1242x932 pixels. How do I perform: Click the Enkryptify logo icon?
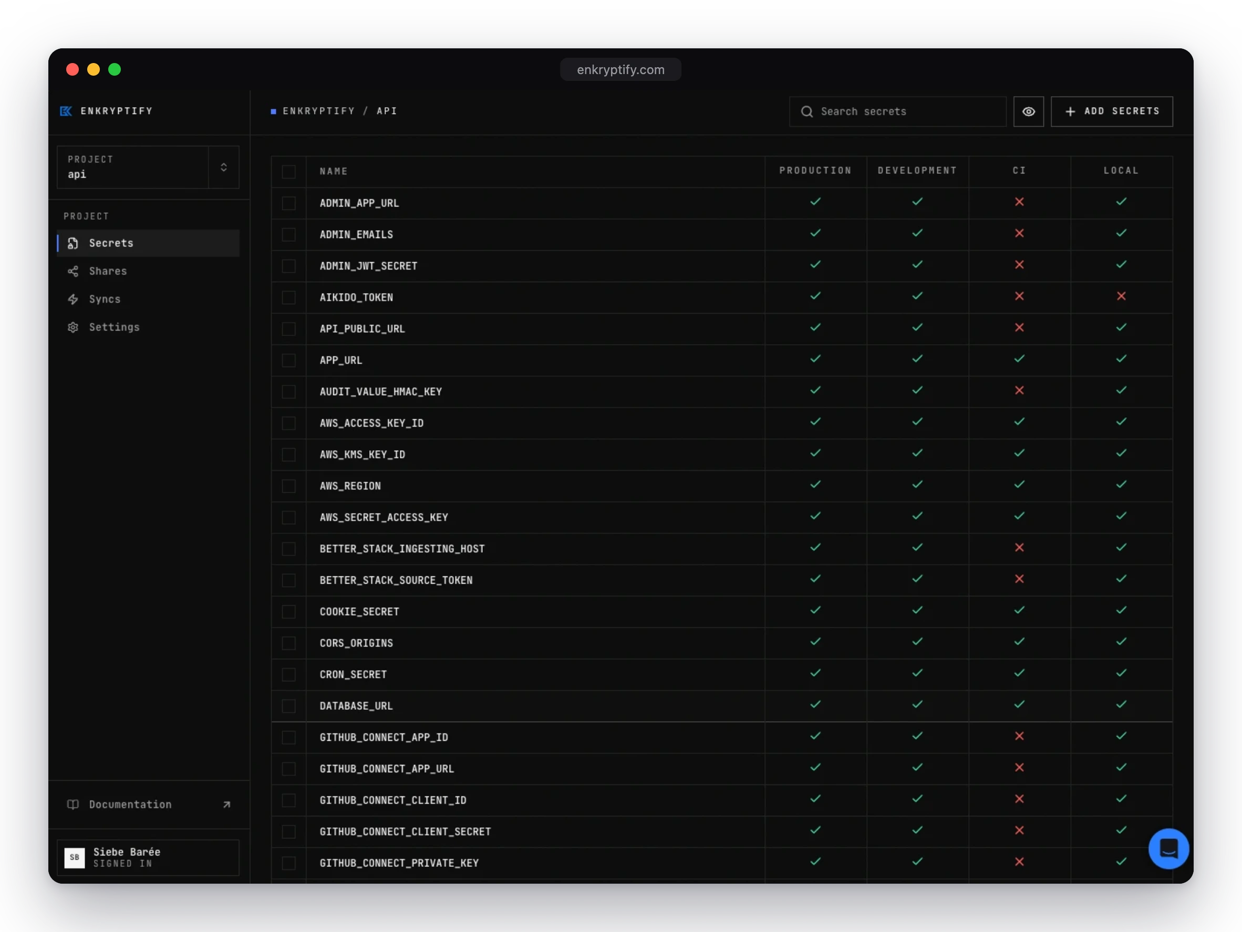tap(66, 111)
